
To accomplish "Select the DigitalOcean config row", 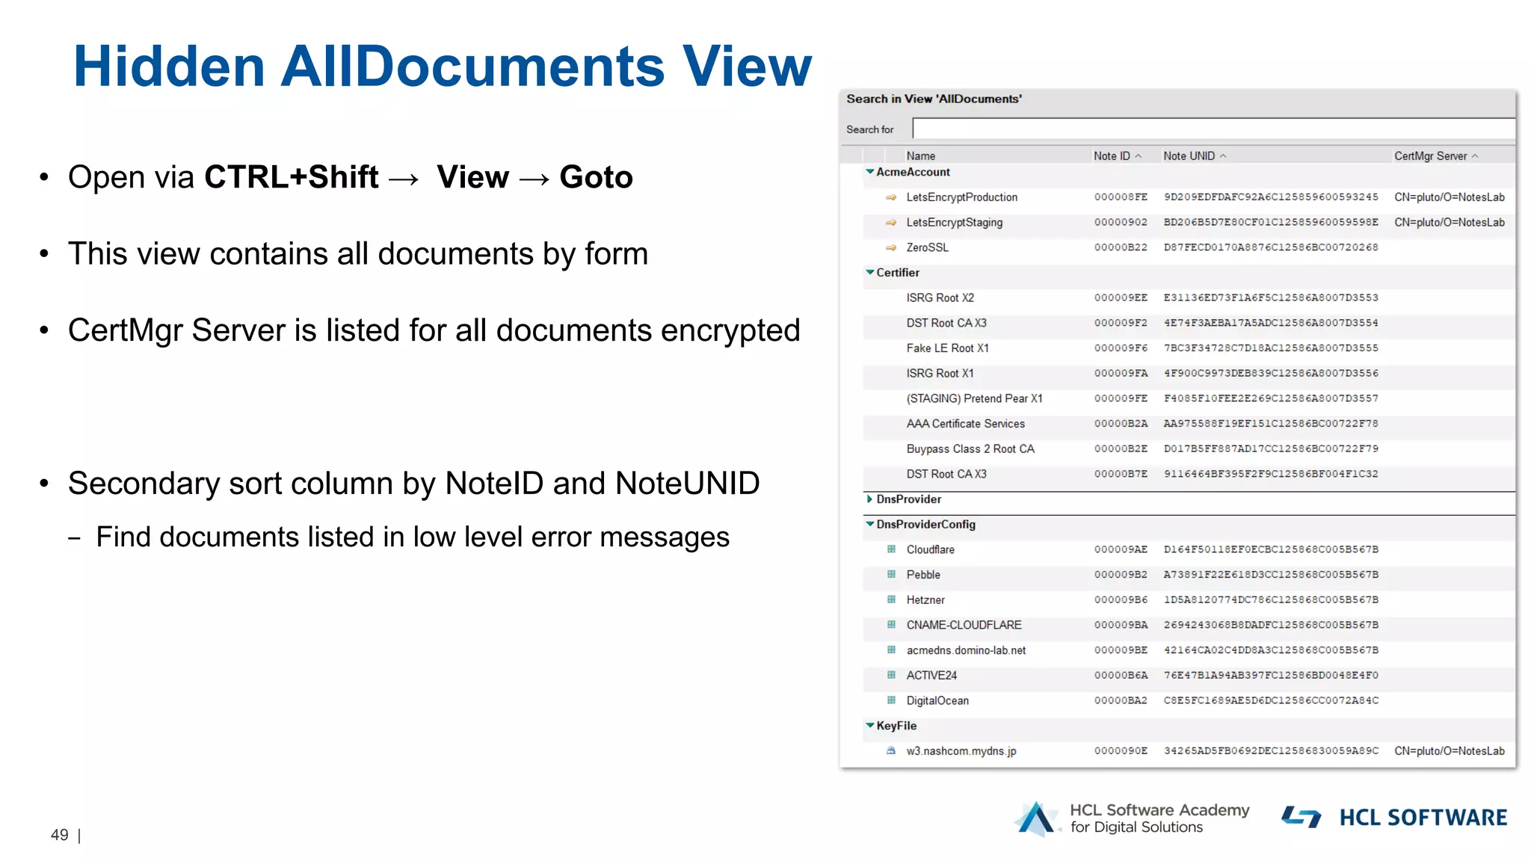I will coord(1189,700).
